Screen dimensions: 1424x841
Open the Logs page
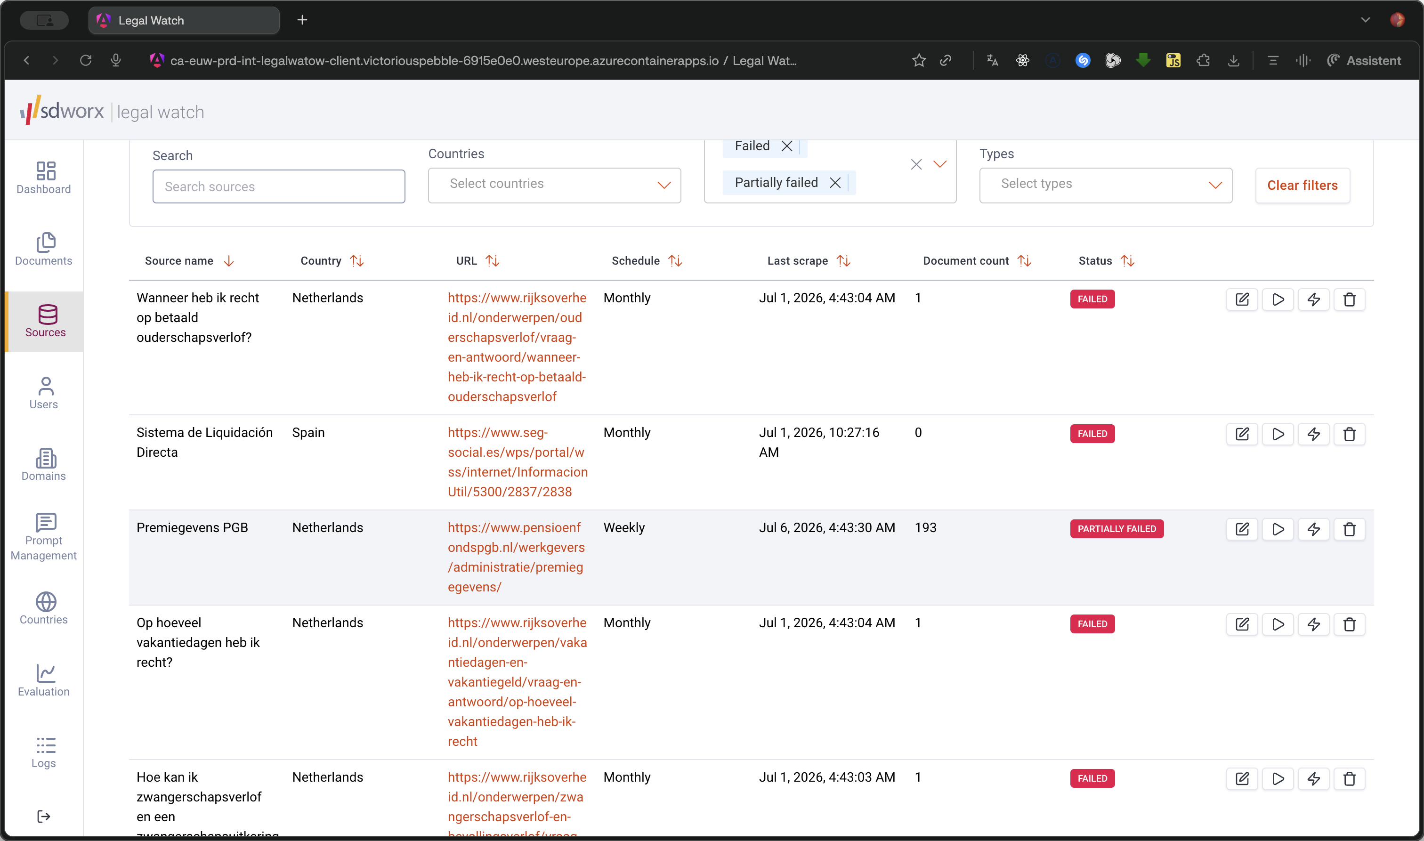tap(44, 752)
